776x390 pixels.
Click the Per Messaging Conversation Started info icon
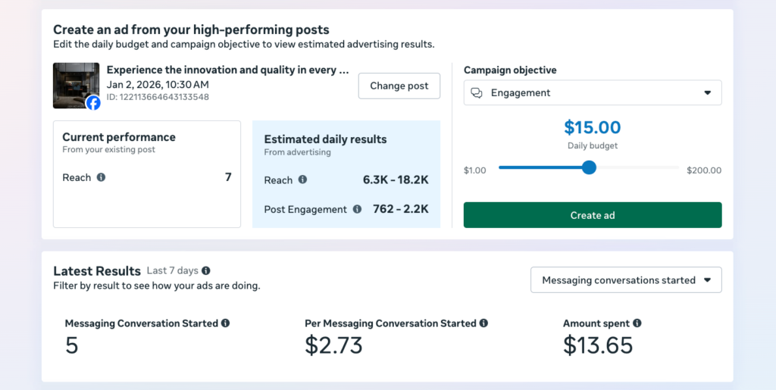click(483, 323)
